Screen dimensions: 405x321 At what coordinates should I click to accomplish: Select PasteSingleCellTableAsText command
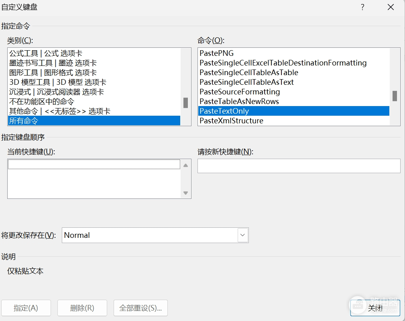click(x=294, y=82)
